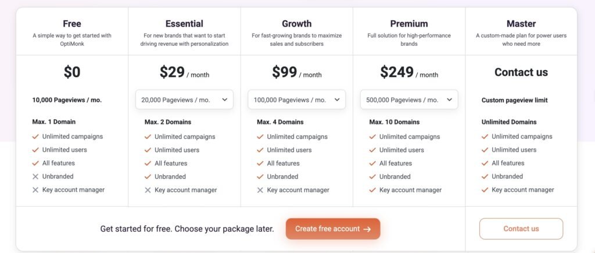595x253 pixels.
Task: Click the $99 / month price in Growth
Action: click(296, 72)
